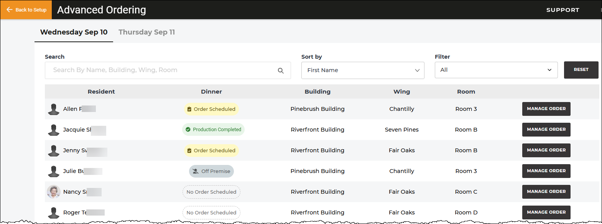Manage order for Jacquie
The height and width of the screenshot is (224, 602).
coord(546,130)
